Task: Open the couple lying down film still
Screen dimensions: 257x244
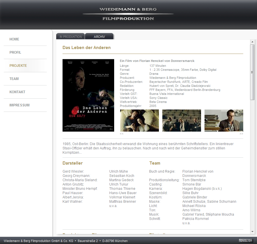Action: pyautogui.click(x=139, y=120)
